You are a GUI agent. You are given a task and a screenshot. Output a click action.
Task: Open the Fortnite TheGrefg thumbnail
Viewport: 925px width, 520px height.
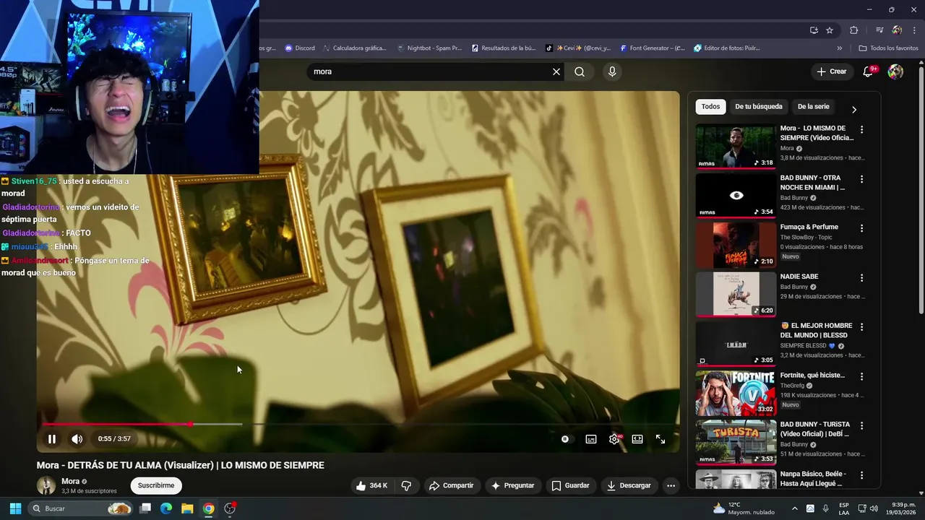(x=736, y=393)
